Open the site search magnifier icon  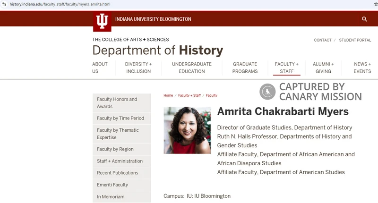pyautogui.click(x=364, y=19)
